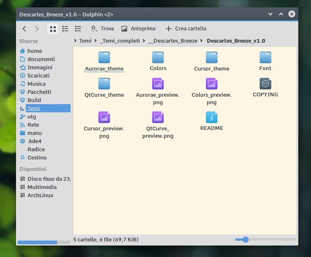Expand arrow after _Temi_completi breadcrumb
This screenshot has width=311, height=257.
pyautogui.click(x=144, y=41)
